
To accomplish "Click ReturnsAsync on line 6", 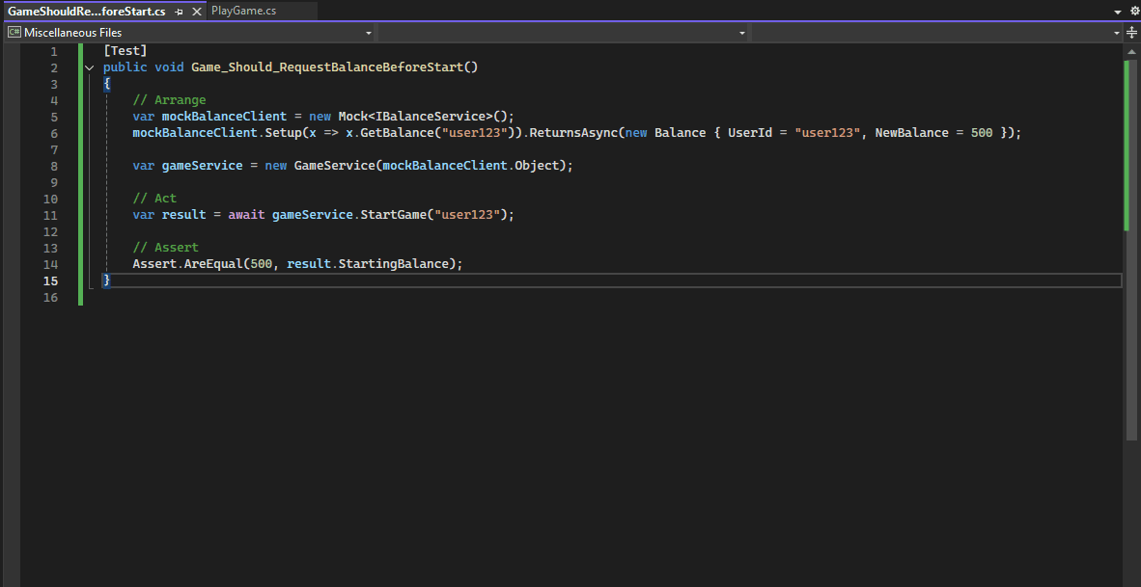I will tap(574, 133).
